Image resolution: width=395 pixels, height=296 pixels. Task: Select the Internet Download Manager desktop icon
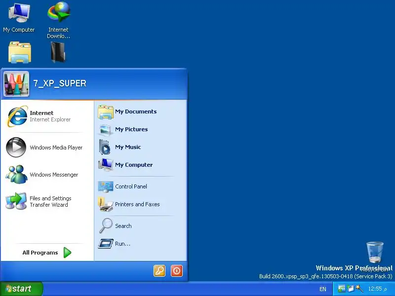[x=58, y=20]
